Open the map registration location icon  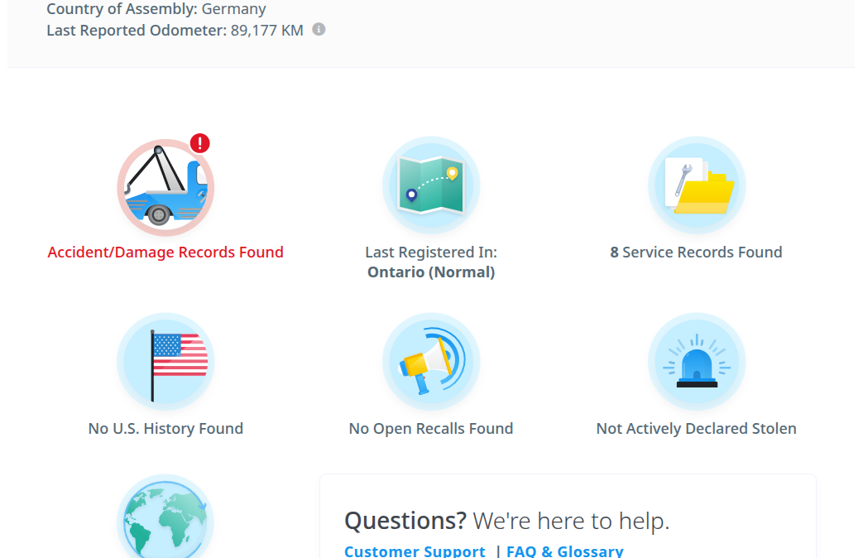[431, 185]
